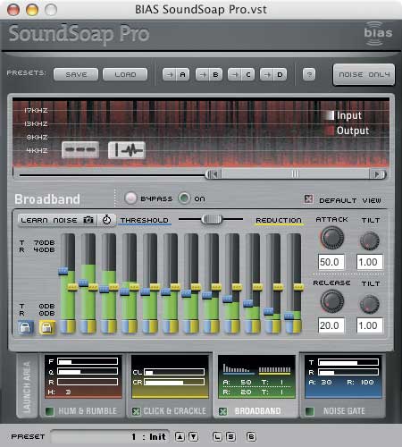402x447 pixels.
Task: Click the Hum & Rumble frequency F bar
Action: tap(88, 362)
